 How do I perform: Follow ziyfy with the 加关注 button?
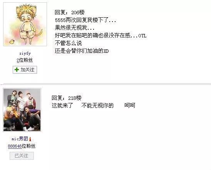(25, 70)
